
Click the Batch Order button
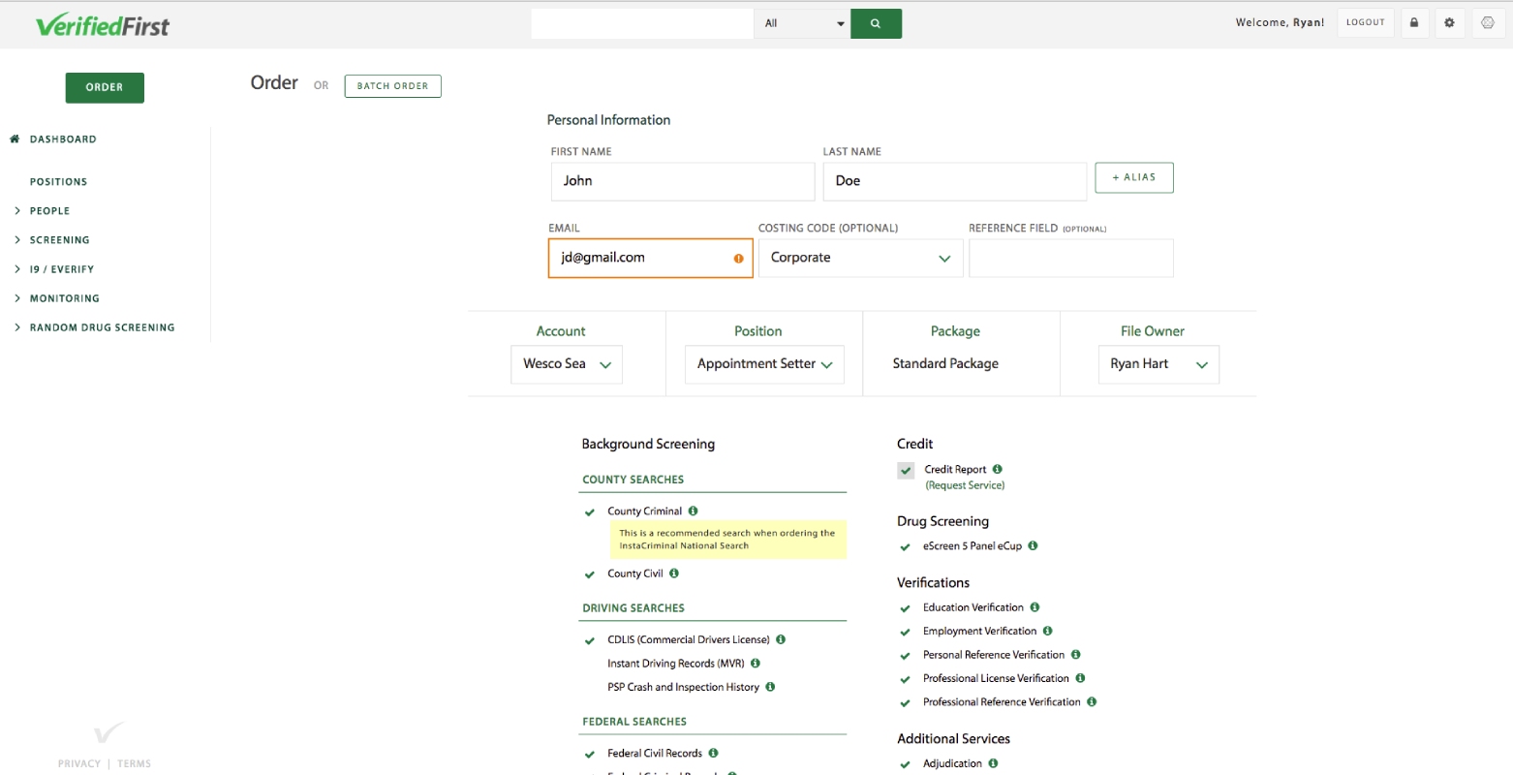pyautogui.click(x=392, y=86)
